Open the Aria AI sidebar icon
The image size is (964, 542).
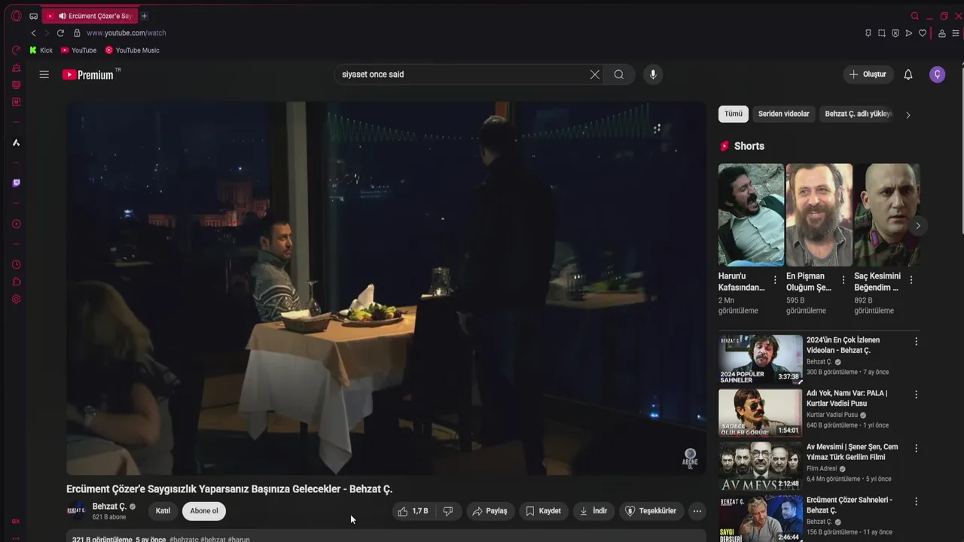[16, 142]
